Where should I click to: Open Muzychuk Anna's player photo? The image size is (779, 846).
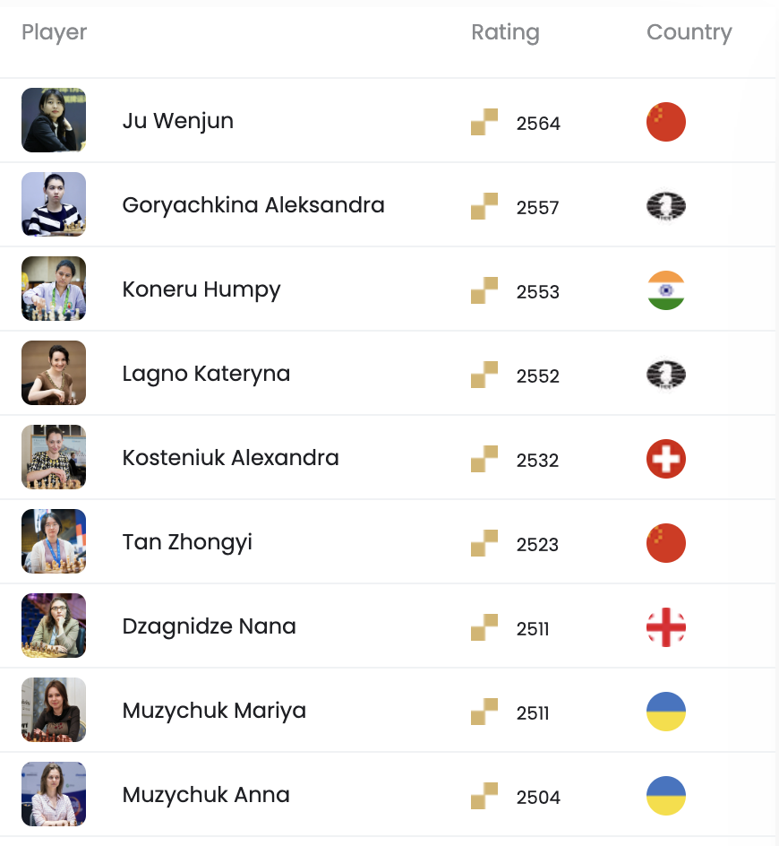tap(54, 793)
